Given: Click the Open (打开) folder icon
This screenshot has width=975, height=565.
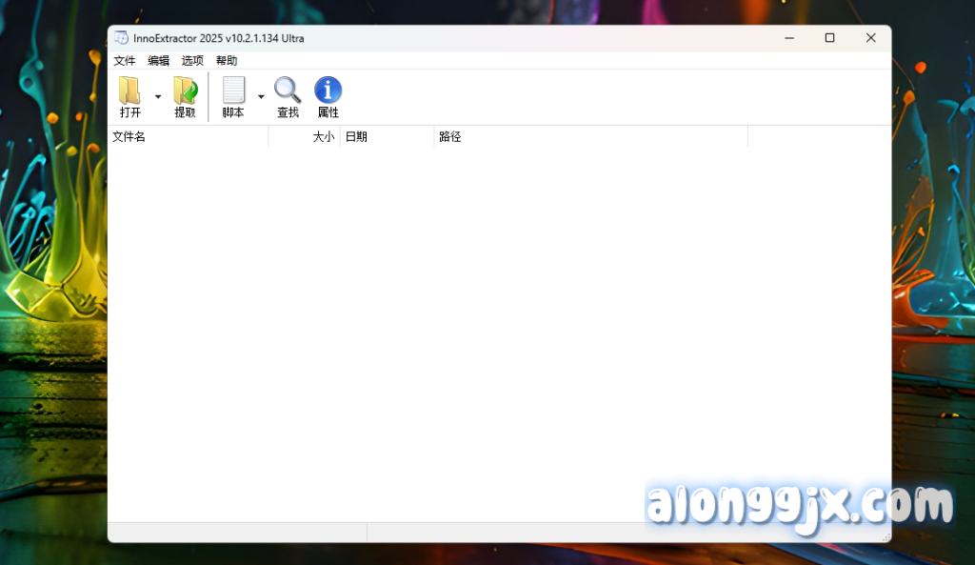Looking at the screenshot, I should tap(129, 91).
